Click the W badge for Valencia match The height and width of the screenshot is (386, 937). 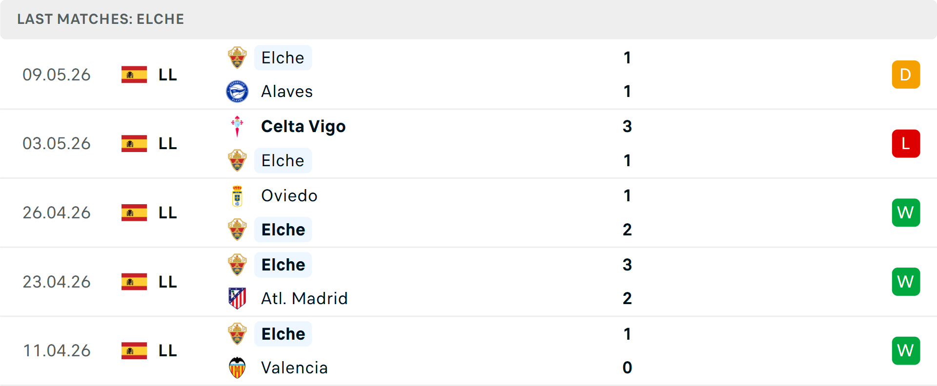coord(906,351)
